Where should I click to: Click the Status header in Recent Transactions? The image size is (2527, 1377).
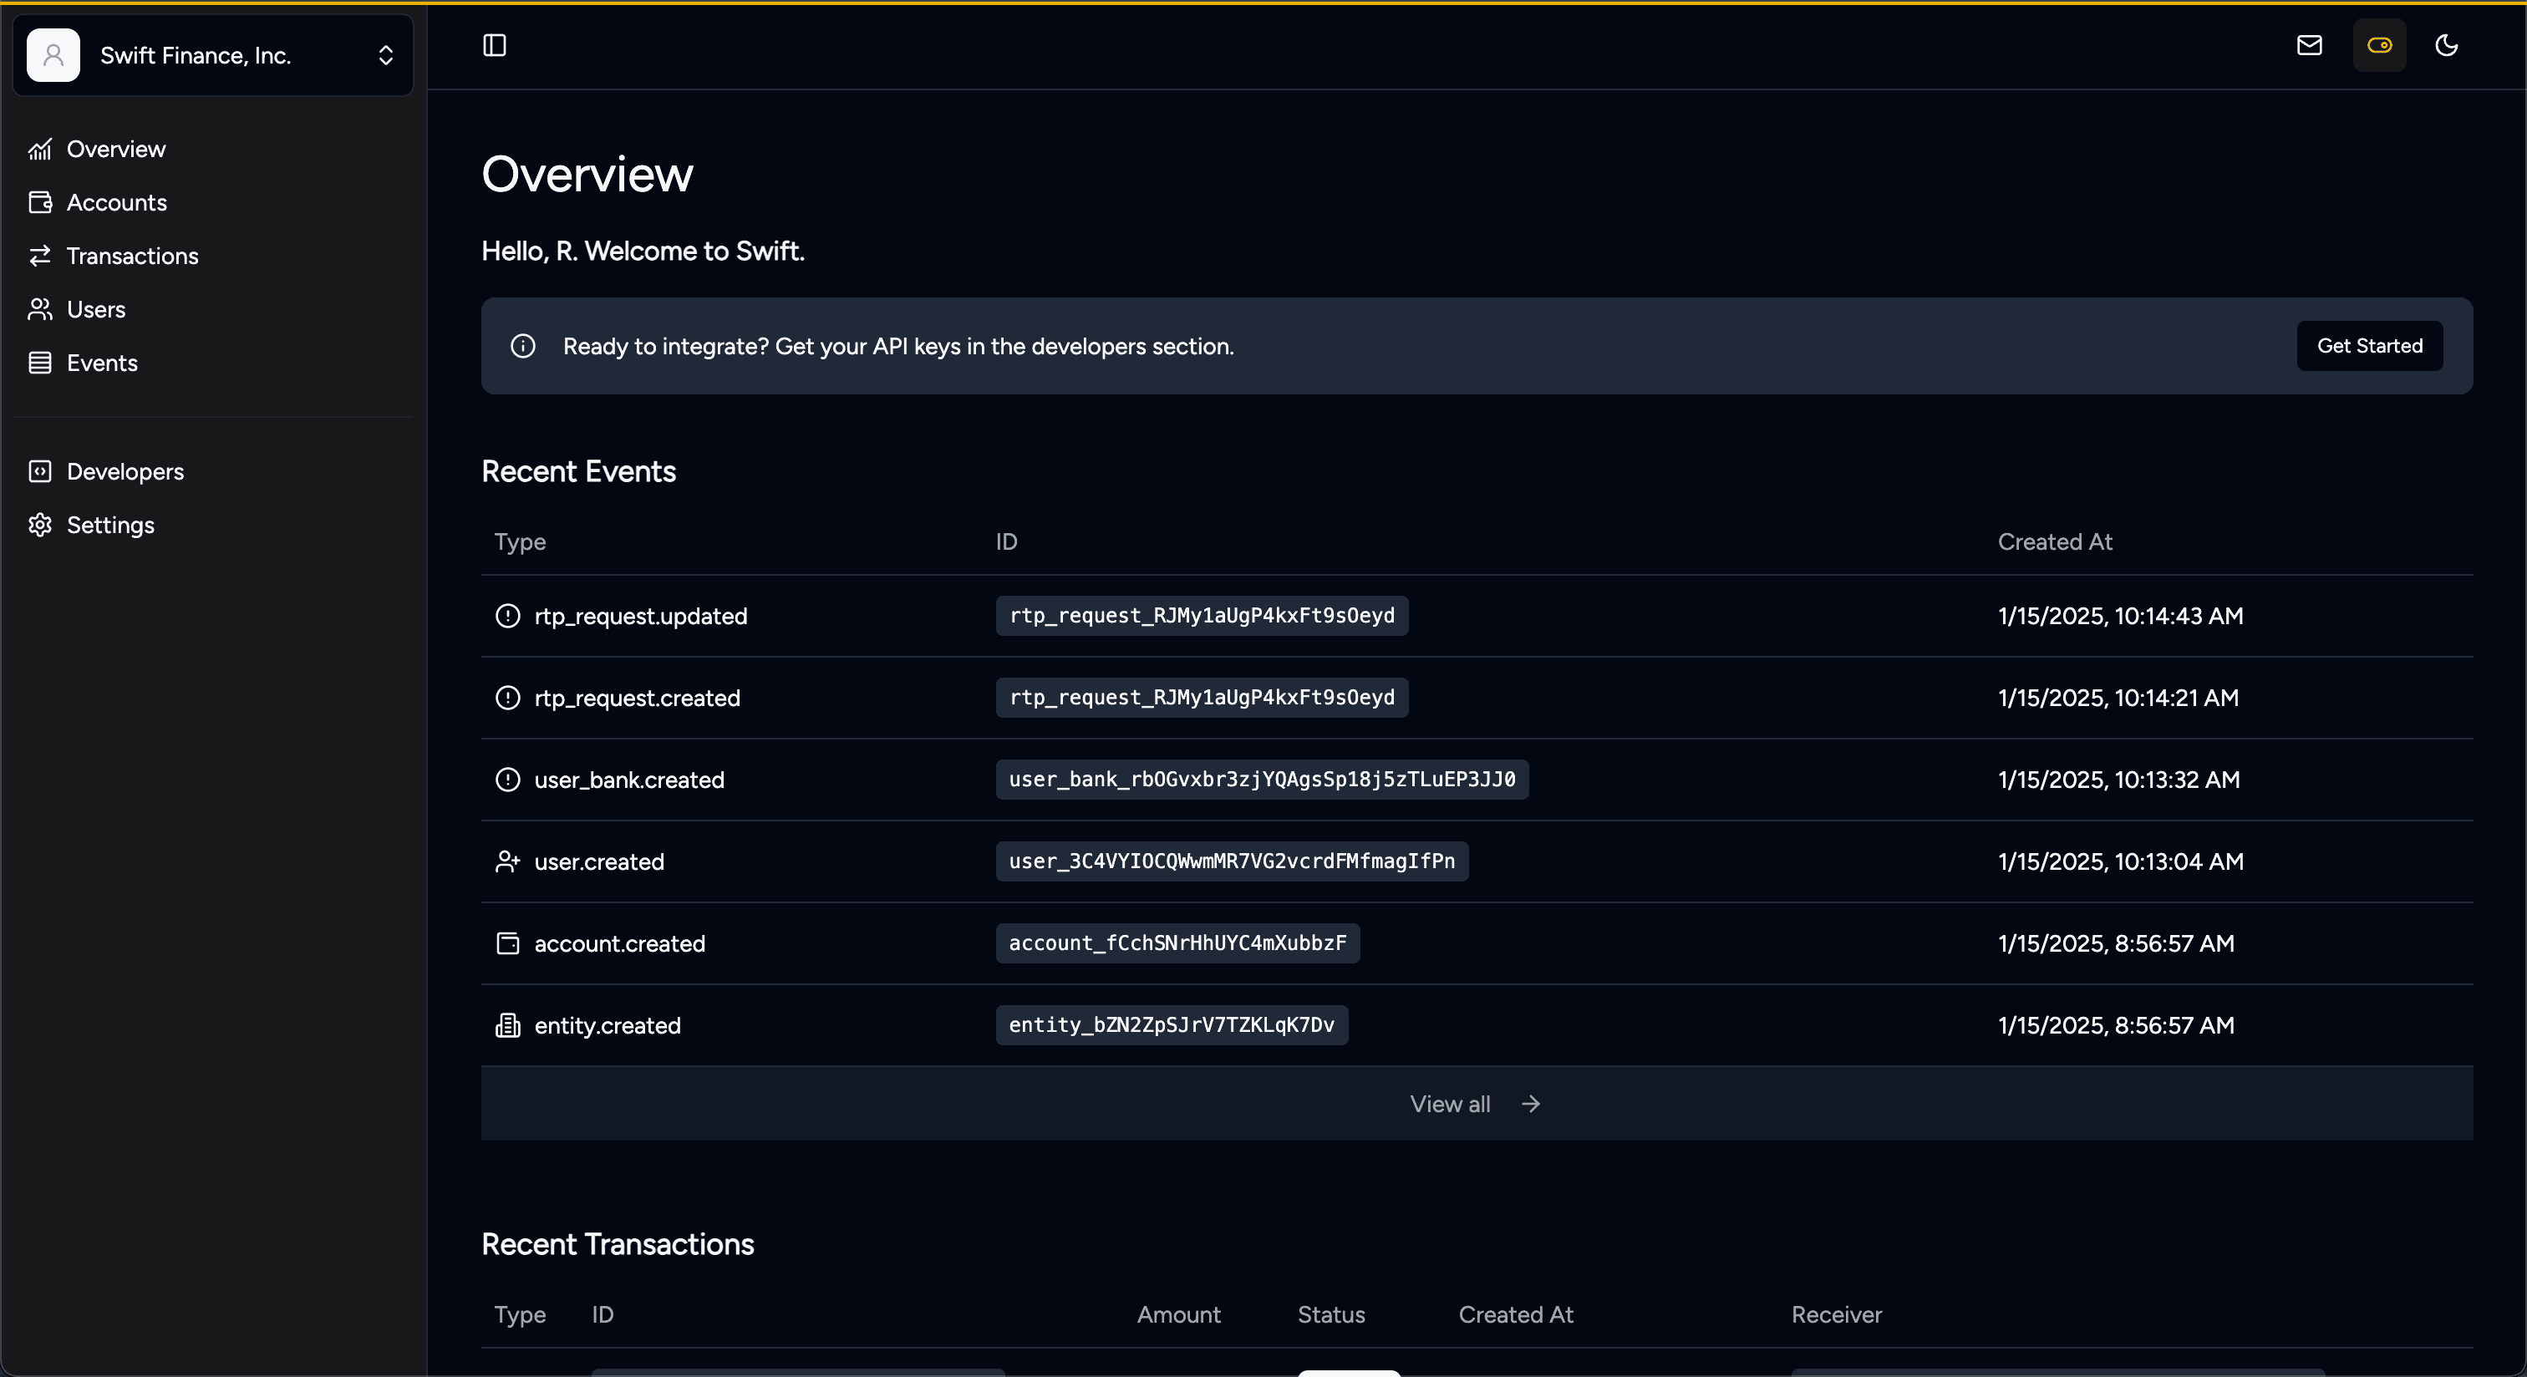pyautogui.click(x=1331, y=1314)
